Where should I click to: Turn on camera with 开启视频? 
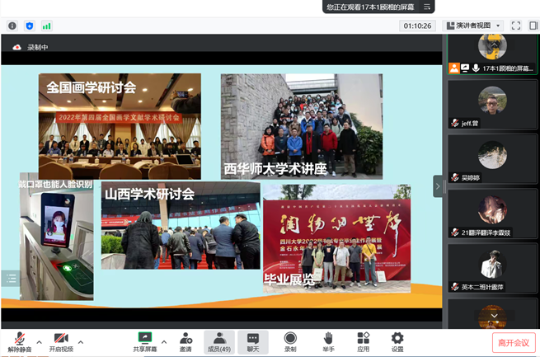pos(61,342)
